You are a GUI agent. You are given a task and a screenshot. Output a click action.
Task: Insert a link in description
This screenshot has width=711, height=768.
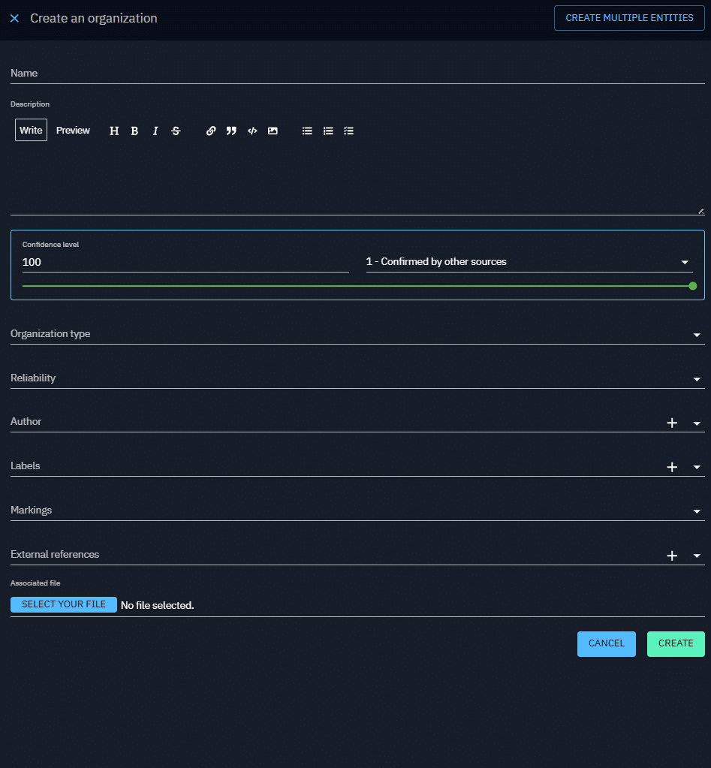[x=211, y=131]
